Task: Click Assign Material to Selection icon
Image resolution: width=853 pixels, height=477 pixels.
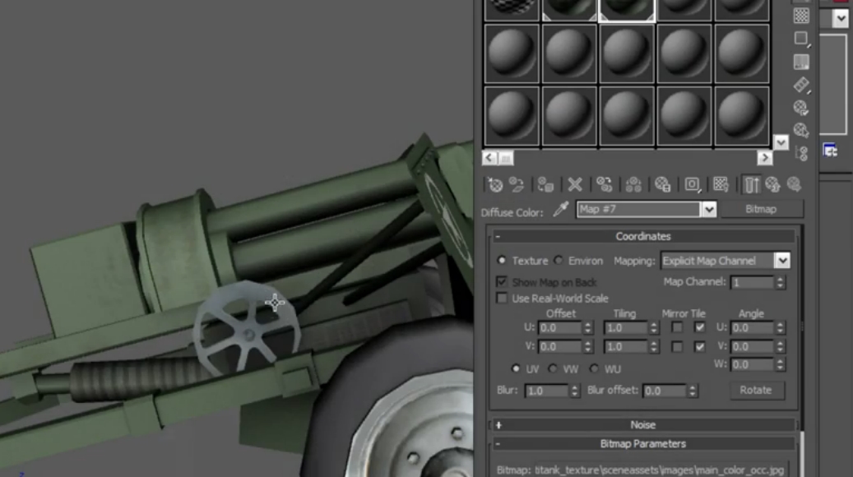Action: pyautogui.click(x=545, y=184)
